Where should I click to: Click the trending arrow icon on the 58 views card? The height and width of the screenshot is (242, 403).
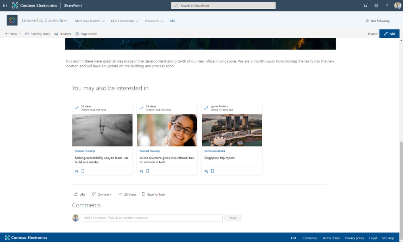tap(77, 108)
